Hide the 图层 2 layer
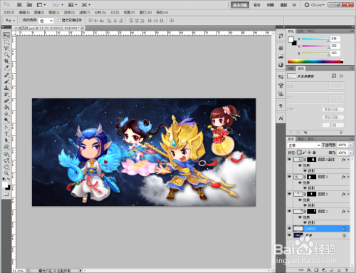Viewport: 356px width, 273px height. click(290, 194)
